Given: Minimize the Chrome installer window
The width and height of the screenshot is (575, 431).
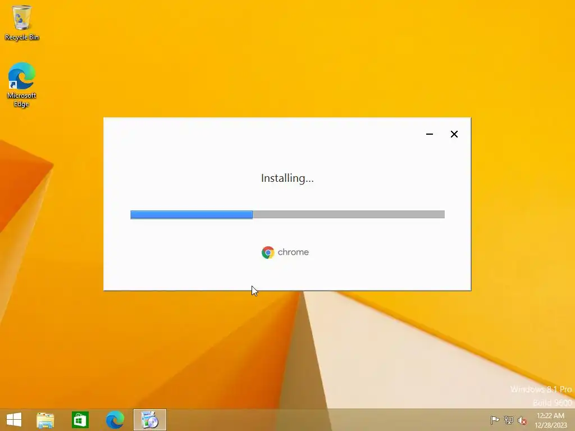Looking at the screenshot, I should pyautogui.click(x=430, y=134).
